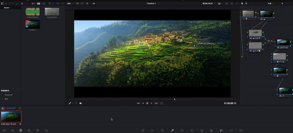
Task: Jump to first frame with skip-back icon
Action: pos(138,103)
